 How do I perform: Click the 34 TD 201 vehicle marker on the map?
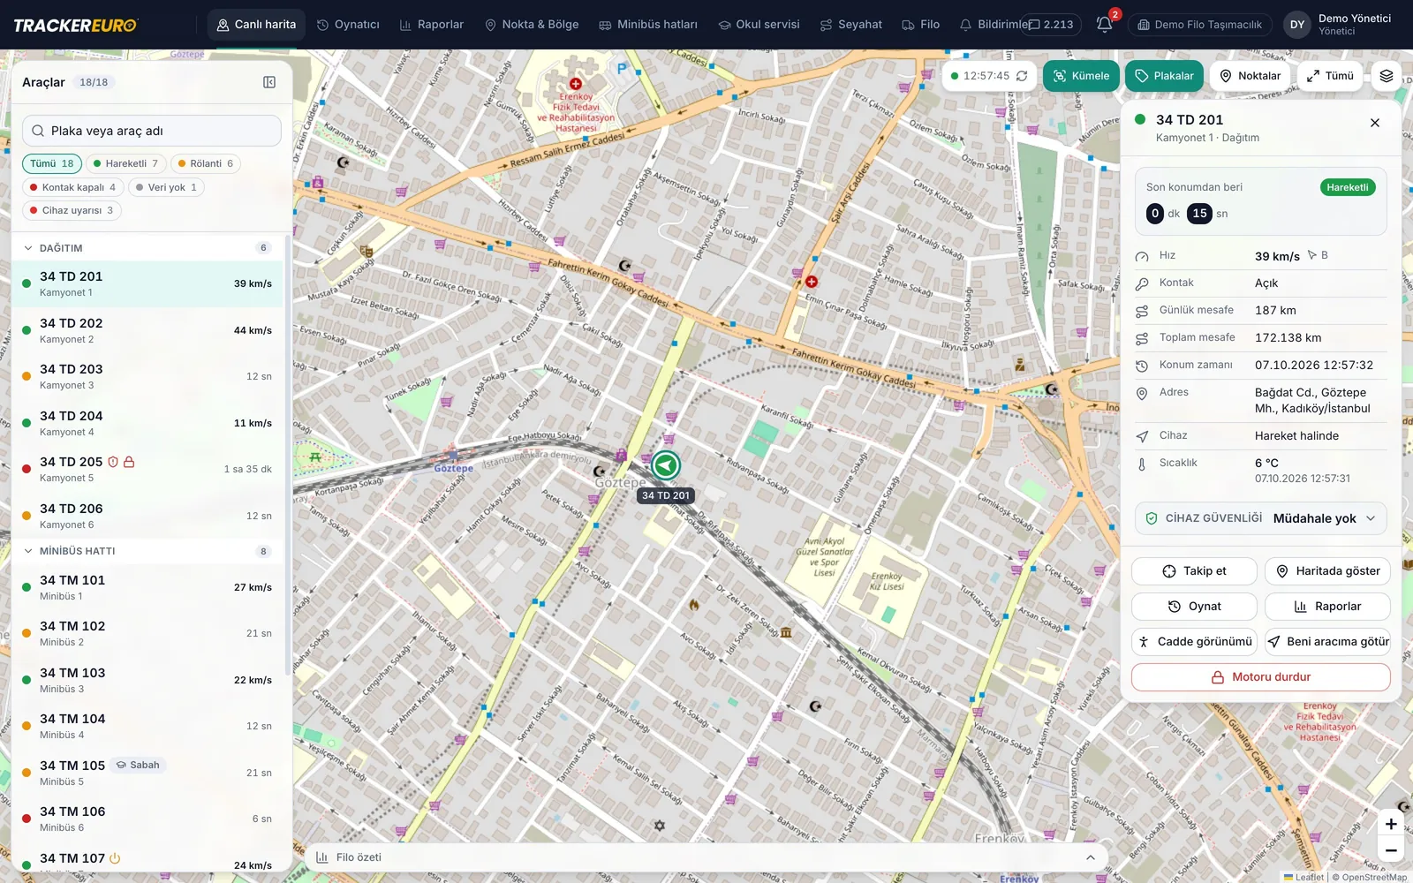(x=666, y=465)
